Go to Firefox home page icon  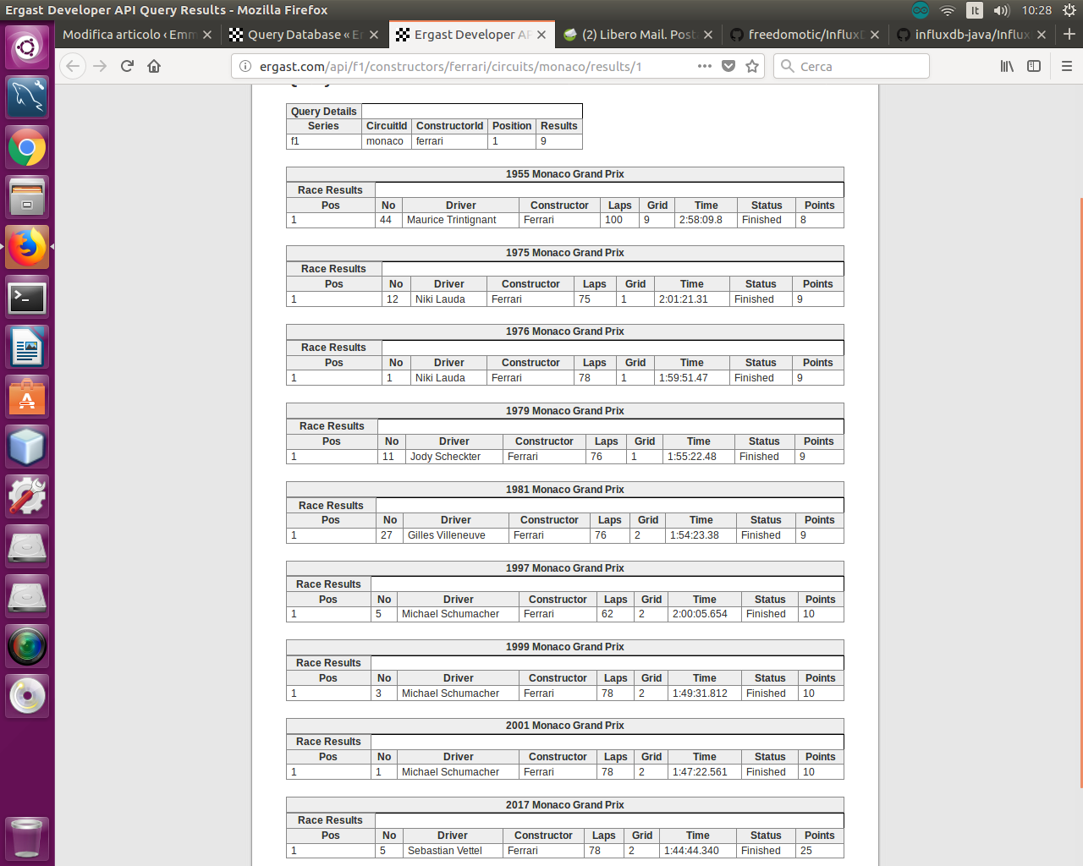154,66
